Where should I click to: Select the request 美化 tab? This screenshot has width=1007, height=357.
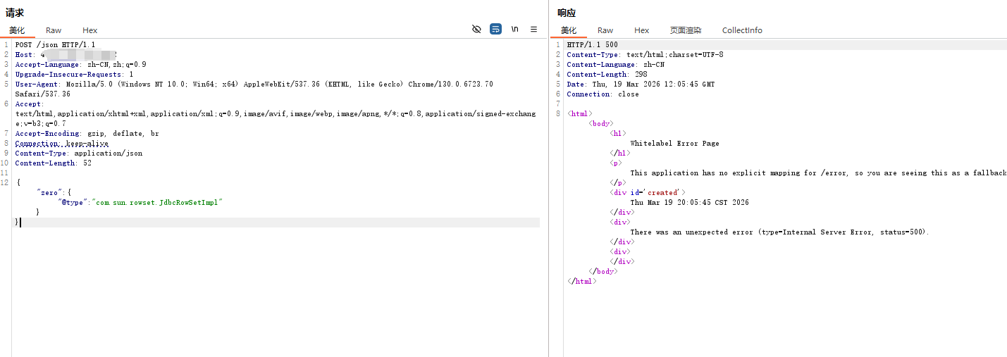click(x=17, y=30)
